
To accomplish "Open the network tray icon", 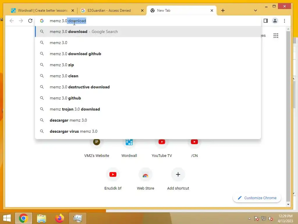I will pos(264,218).
